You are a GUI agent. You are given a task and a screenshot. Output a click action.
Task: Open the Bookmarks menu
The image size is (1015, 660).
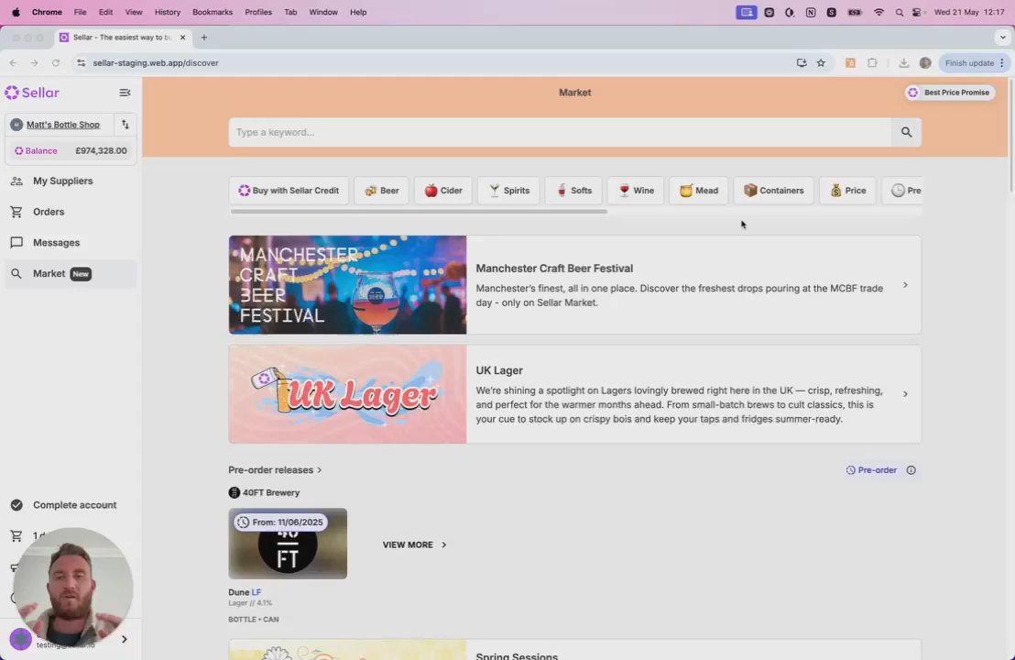213,12
